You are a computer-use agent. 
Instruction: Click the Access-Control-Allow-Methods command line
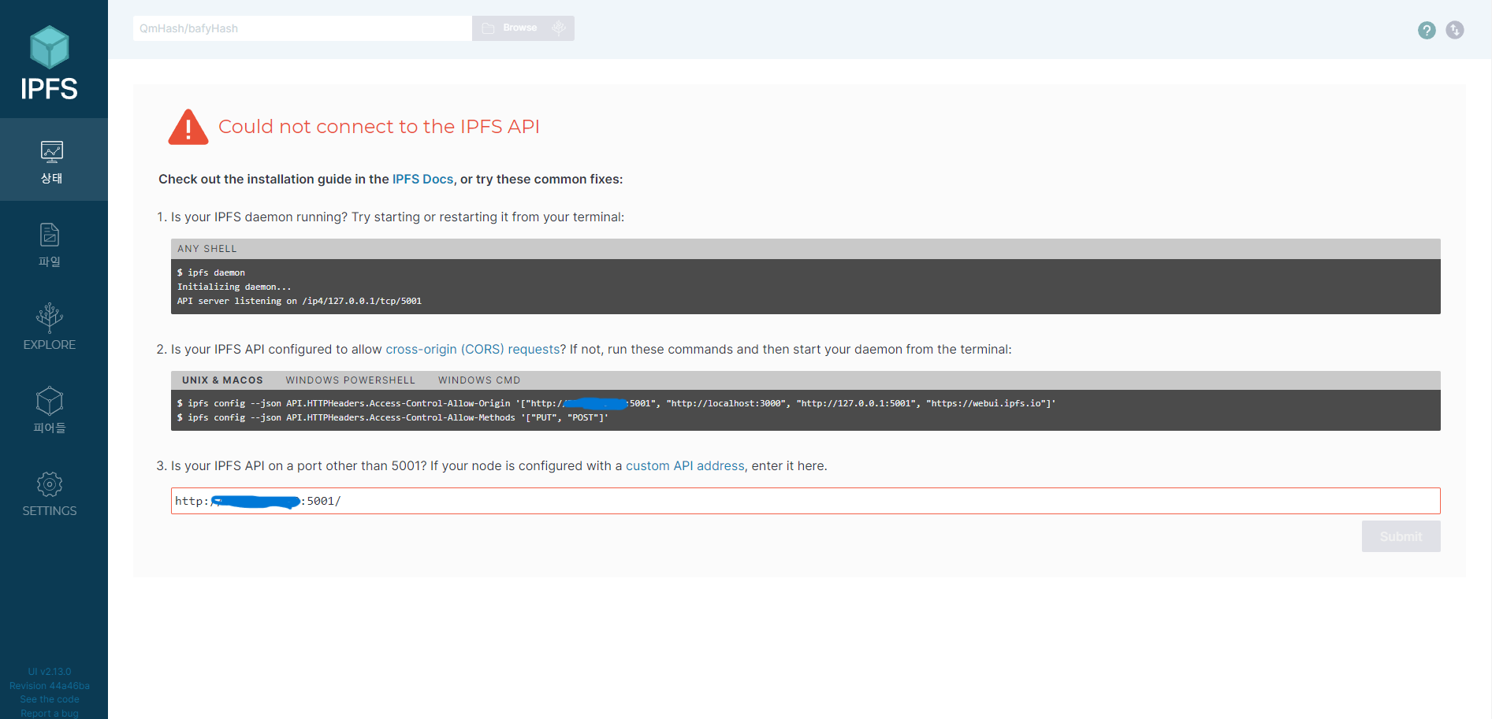393,417
